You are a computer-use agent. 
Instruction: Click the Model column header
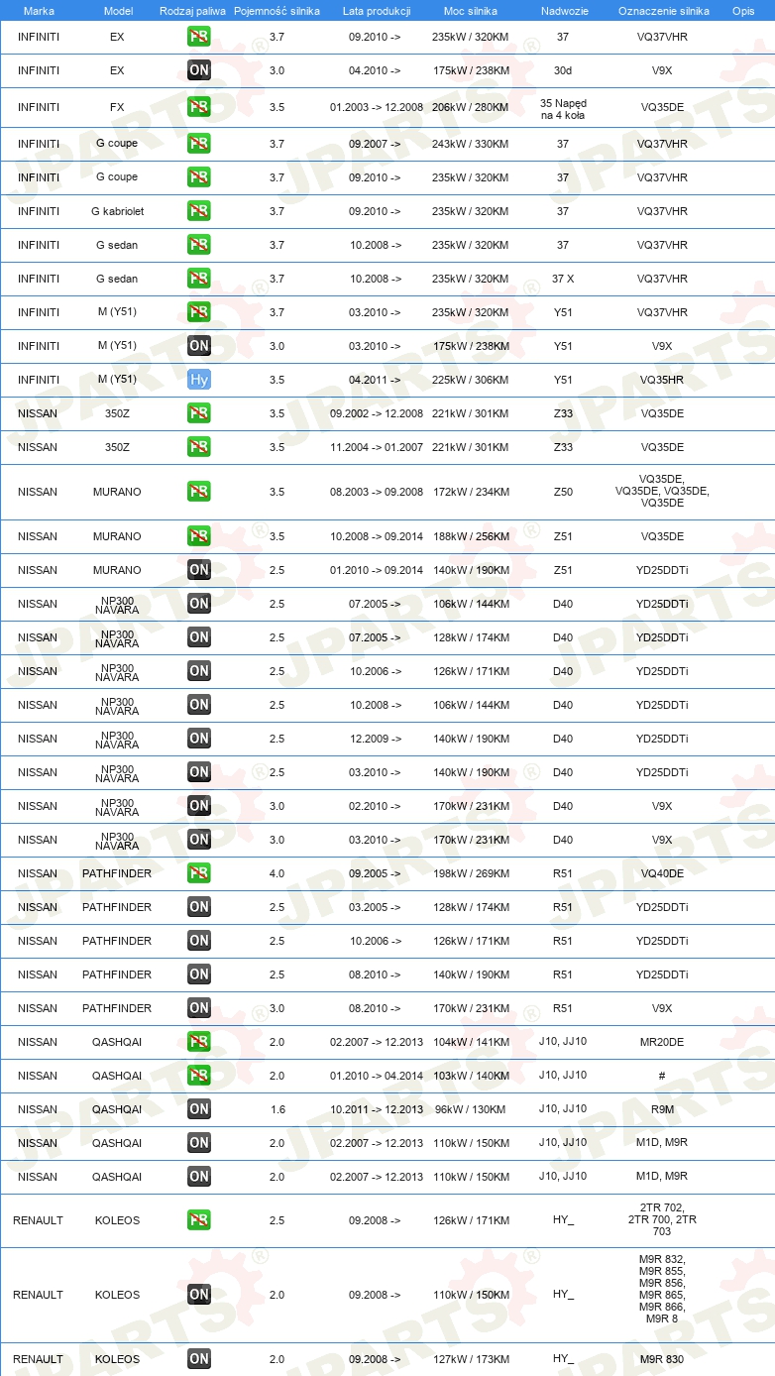pyautogui.click(x=117, y=11)
